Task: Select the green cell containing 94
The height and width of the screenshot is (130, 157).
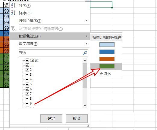Action: (6, 74)
